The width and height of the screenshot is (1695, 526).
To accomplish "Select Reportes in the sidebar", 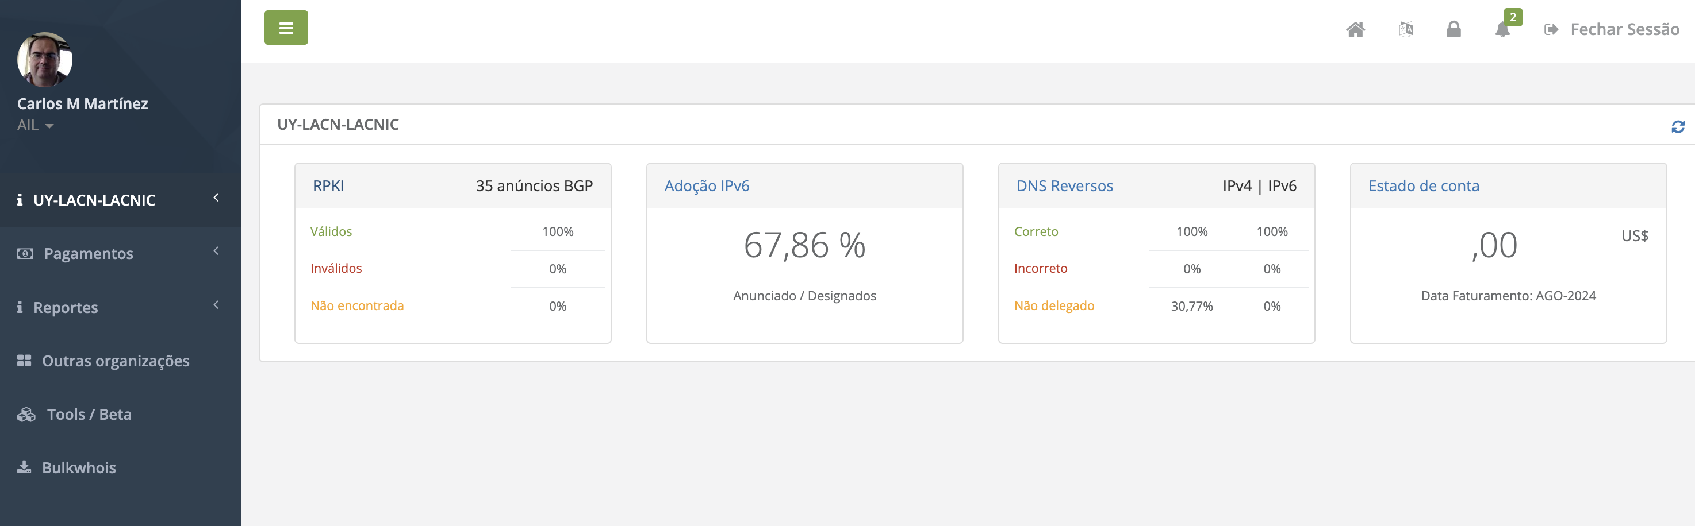I will pyautogui.click(x=65, y=307).
